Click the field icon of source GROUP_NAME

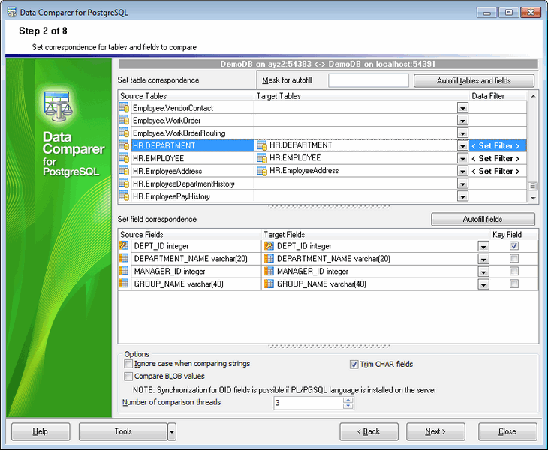tap(124, 283)
